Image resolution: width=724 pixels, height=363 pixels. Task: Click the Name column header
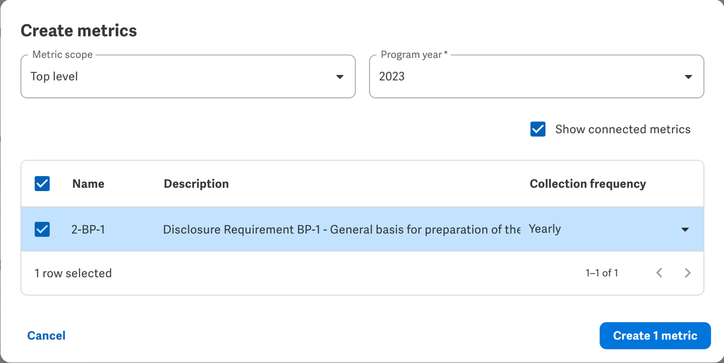pyautogui.click(x=88, y=184)
